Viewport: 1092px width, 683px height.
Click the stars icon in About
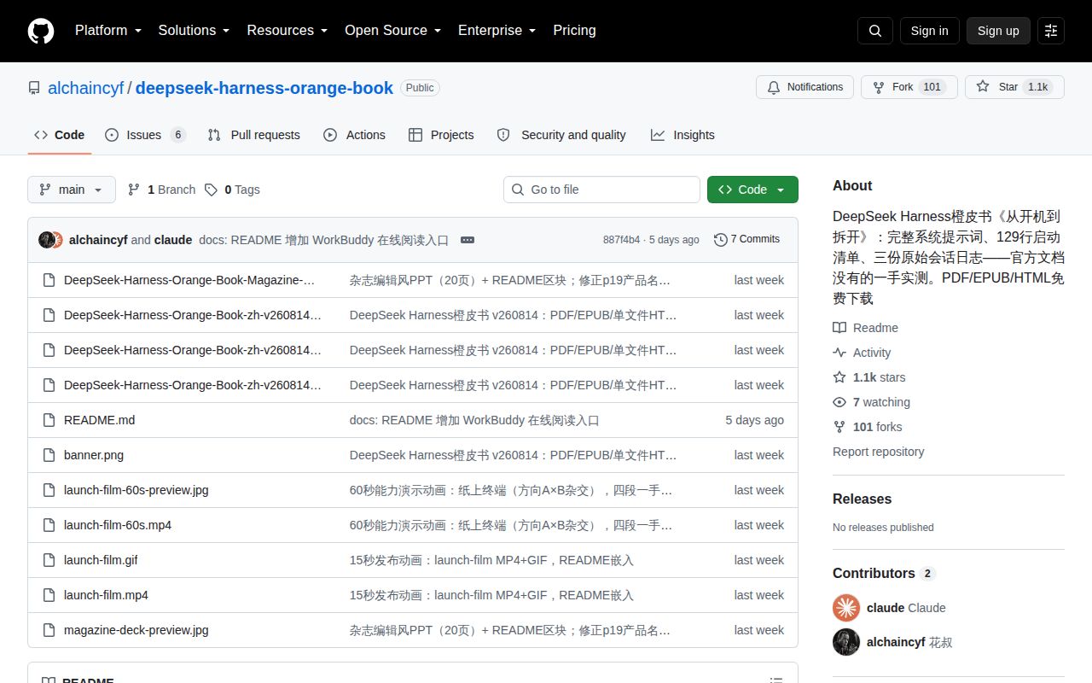coord(839,377)
